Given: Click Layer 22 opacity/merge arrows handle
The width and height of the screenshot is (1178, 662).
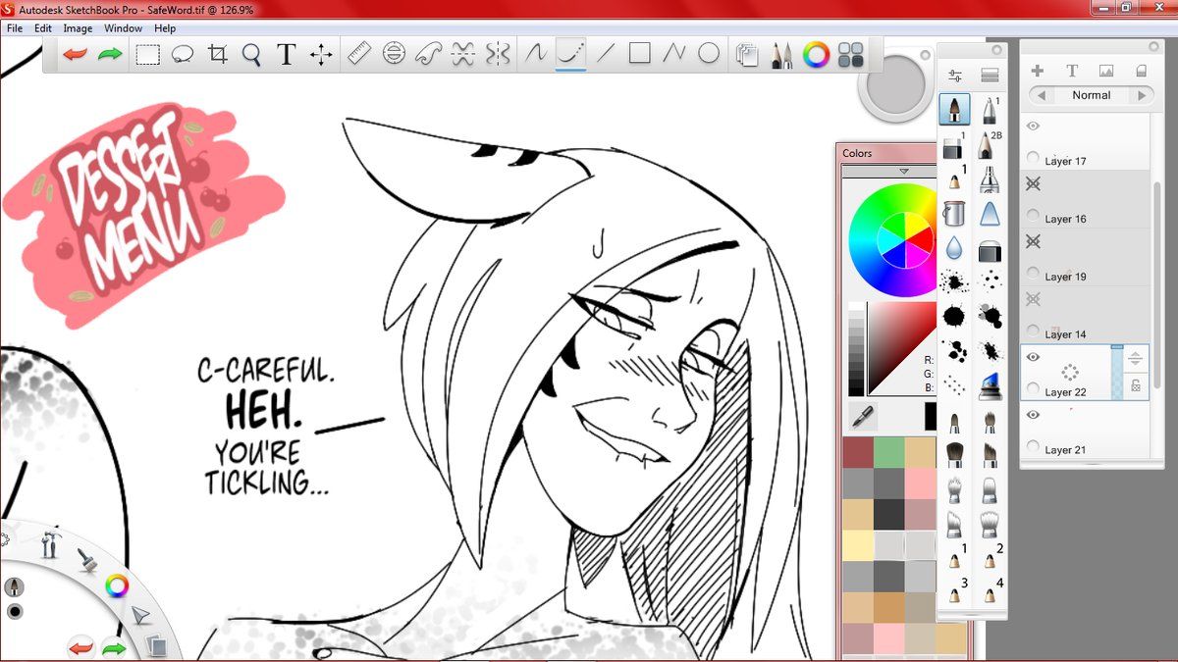Looking at the screenshot, I should [1135, 359].
